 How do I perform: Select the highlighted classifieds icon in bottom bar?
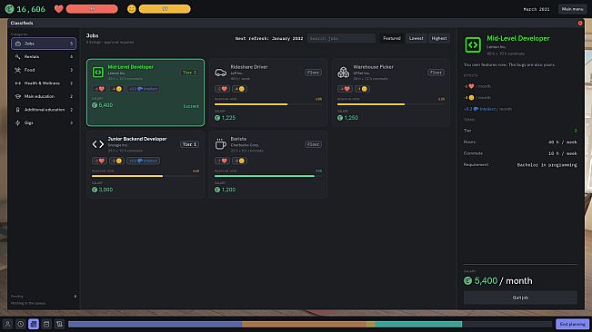click(34, 324)
